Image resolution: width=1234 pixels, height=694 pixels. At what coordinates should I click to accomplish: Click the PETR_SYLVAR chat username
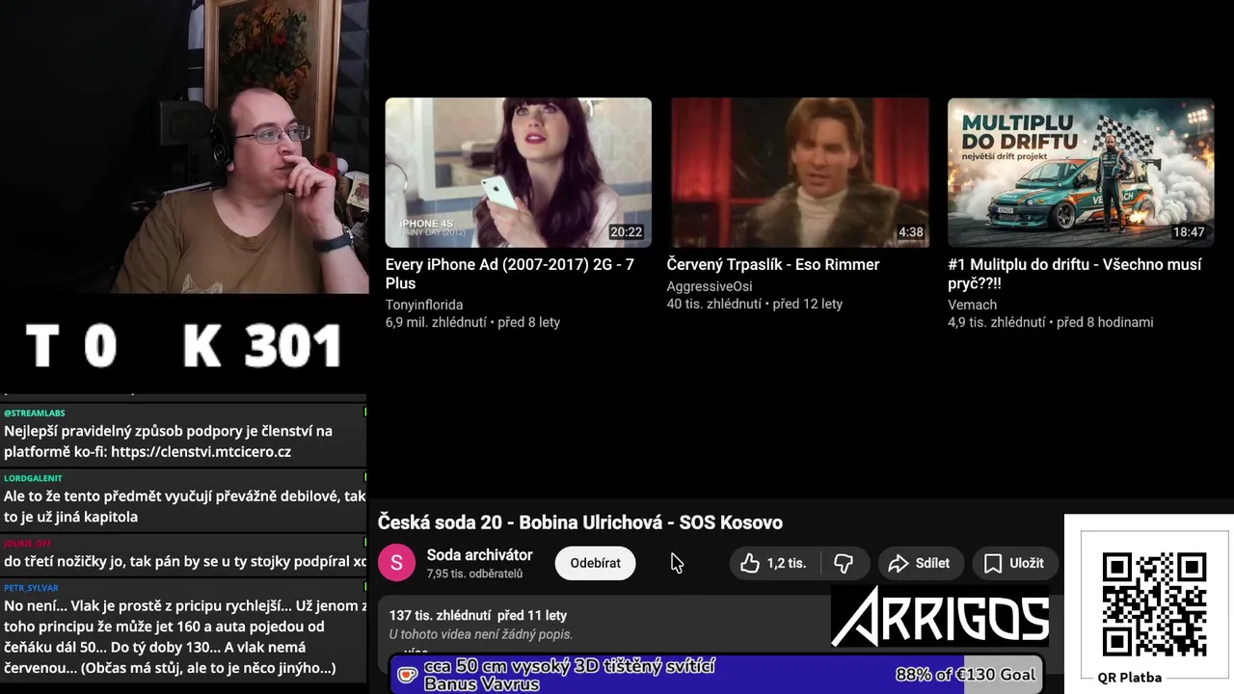coord(31,588)
